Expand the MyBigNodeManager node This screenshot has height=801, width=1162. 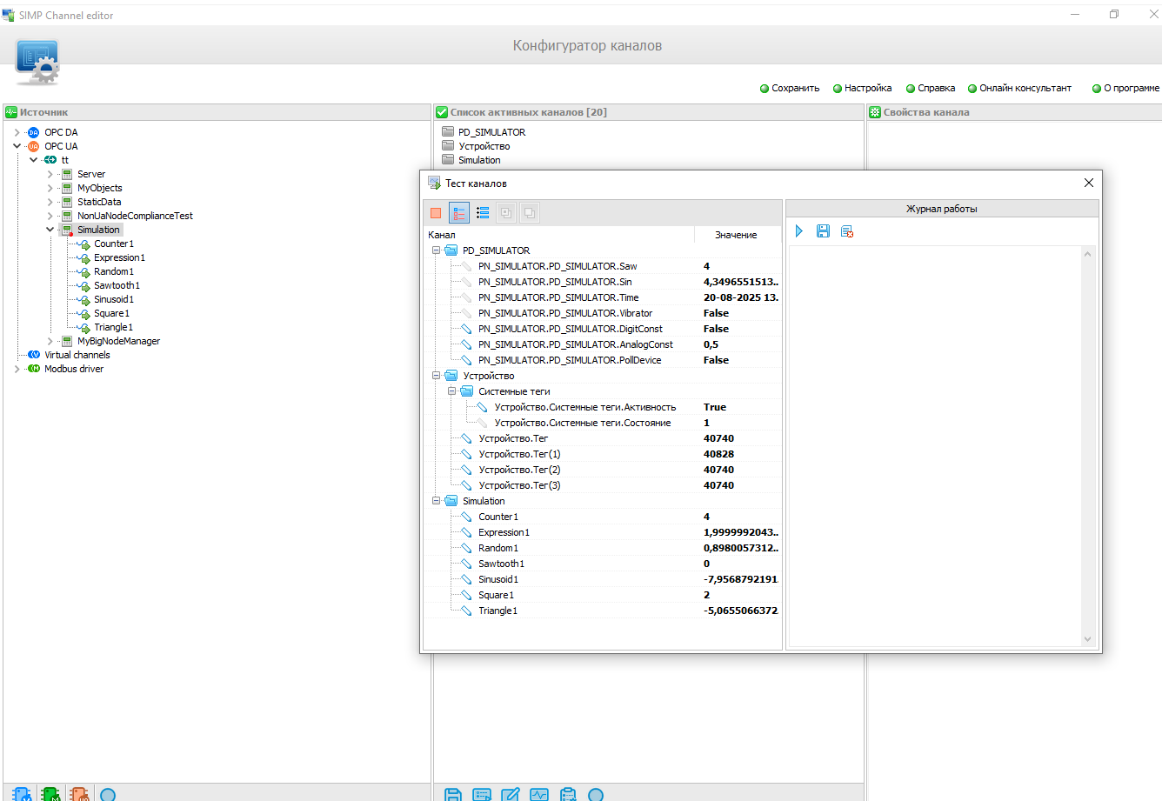pyautogui.click(x=50, y=341)
